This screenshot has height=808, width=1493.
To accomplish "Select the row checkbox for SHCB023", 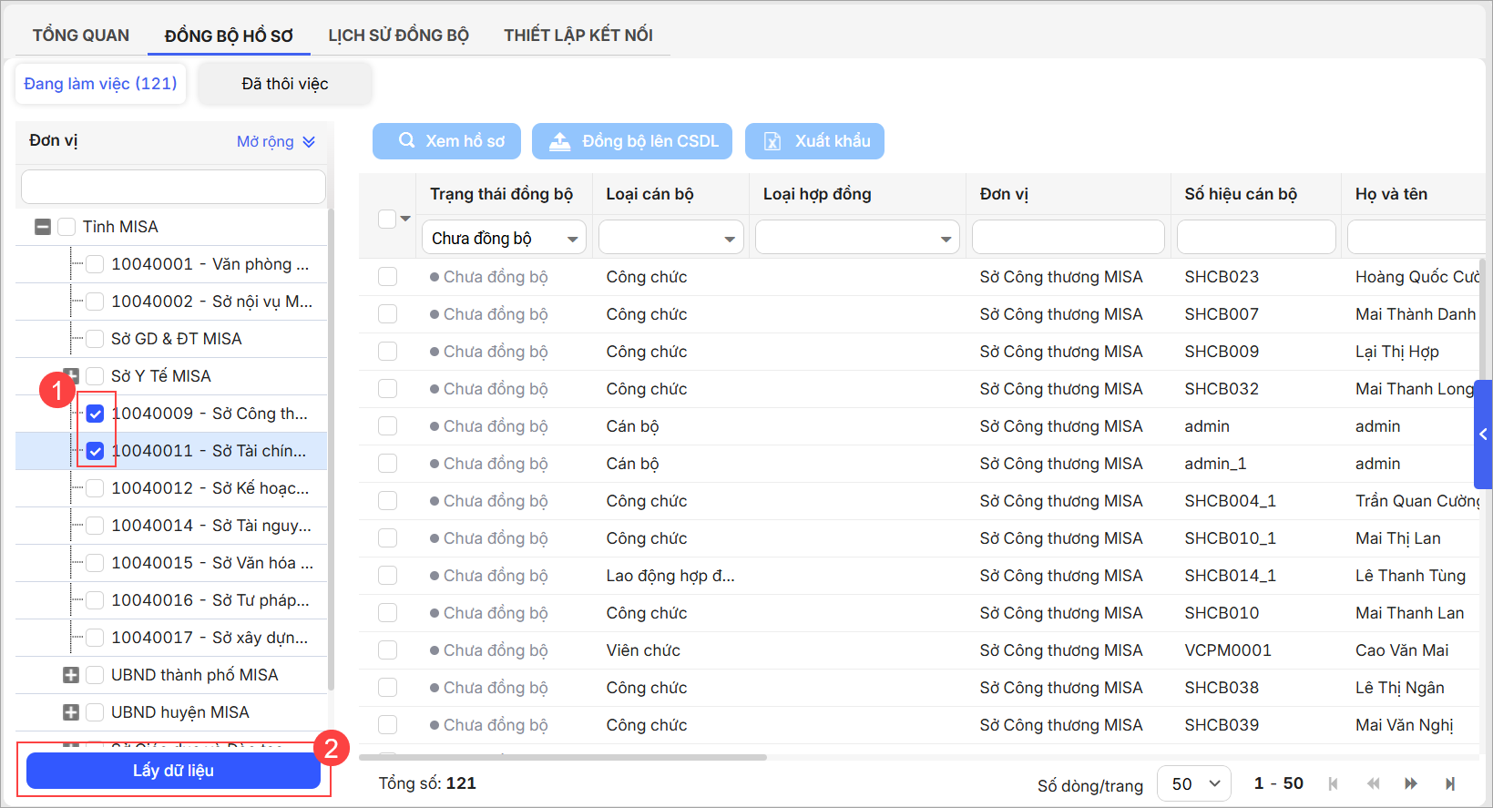I will (388, 277).
